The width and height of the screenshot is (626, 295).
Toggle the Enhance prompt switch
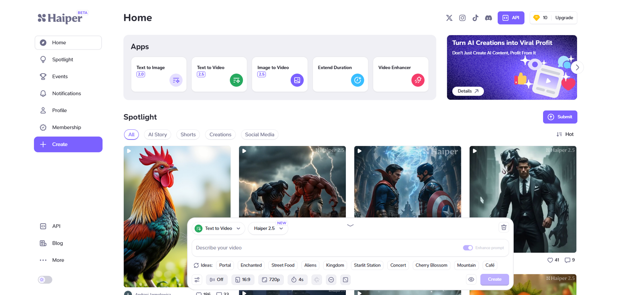click(468, 248)
